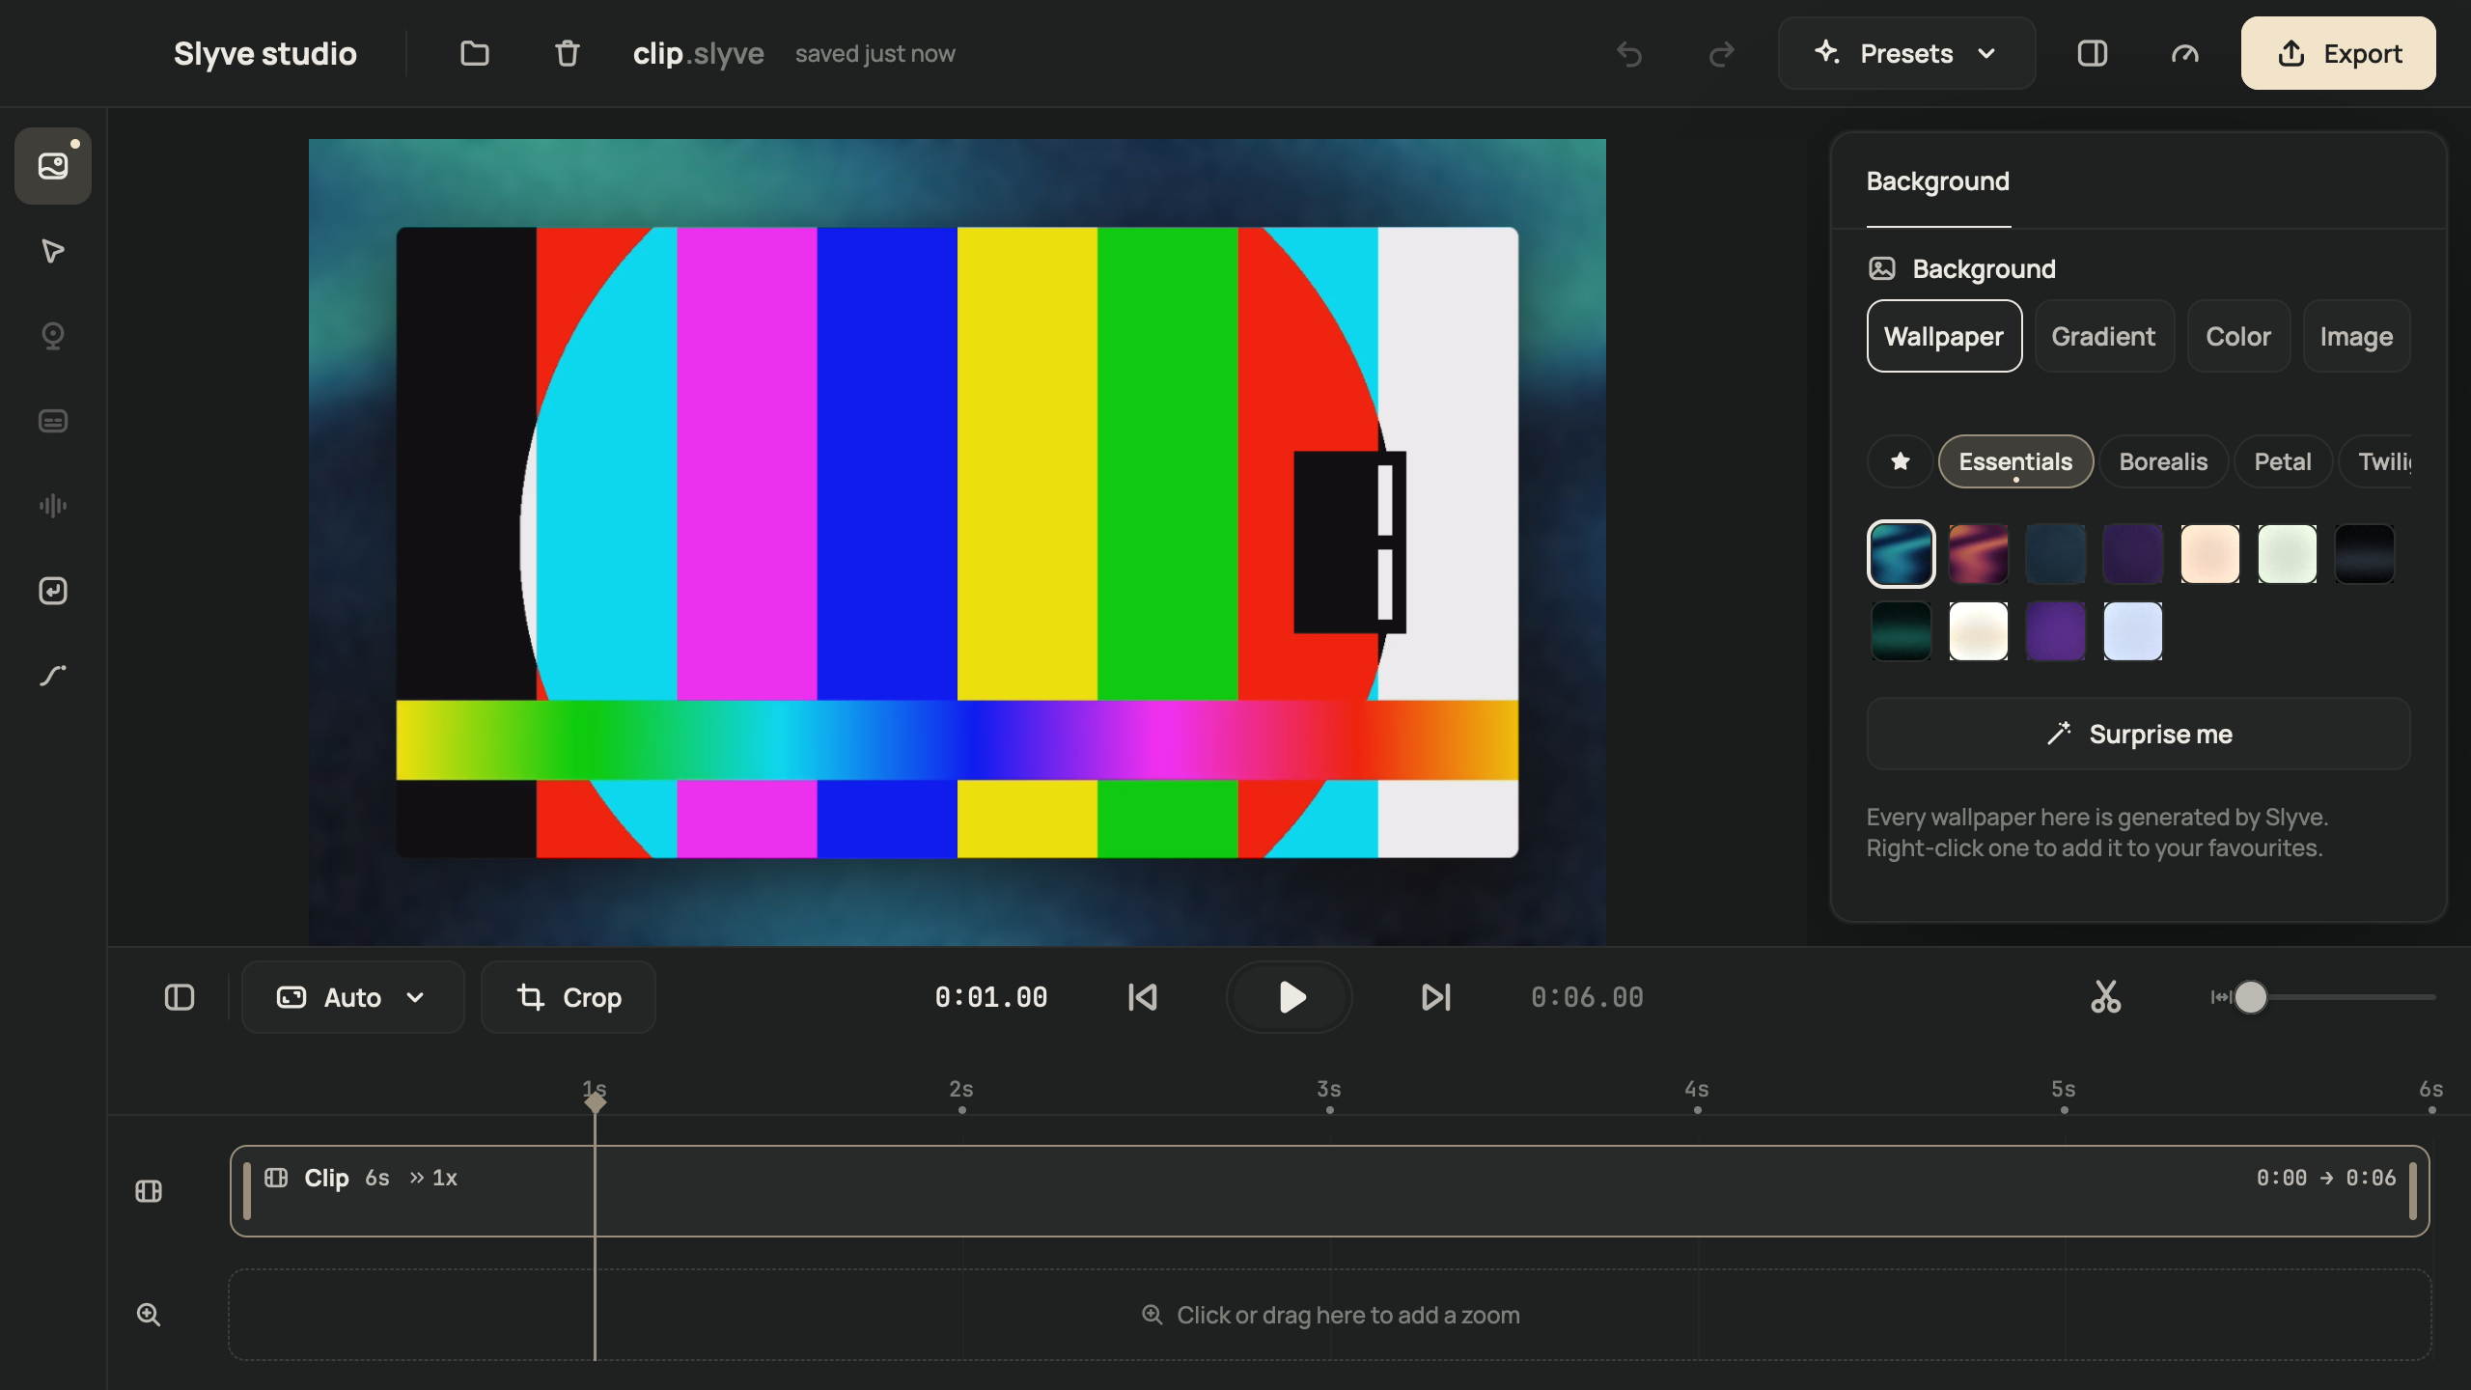Click the clip.slyve file name
The height and width of the screenshot is (1390, 2471).
[x=698, y=53]
